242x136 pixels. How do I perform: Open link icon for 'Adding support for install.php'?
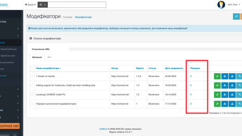tap(239, 85)
